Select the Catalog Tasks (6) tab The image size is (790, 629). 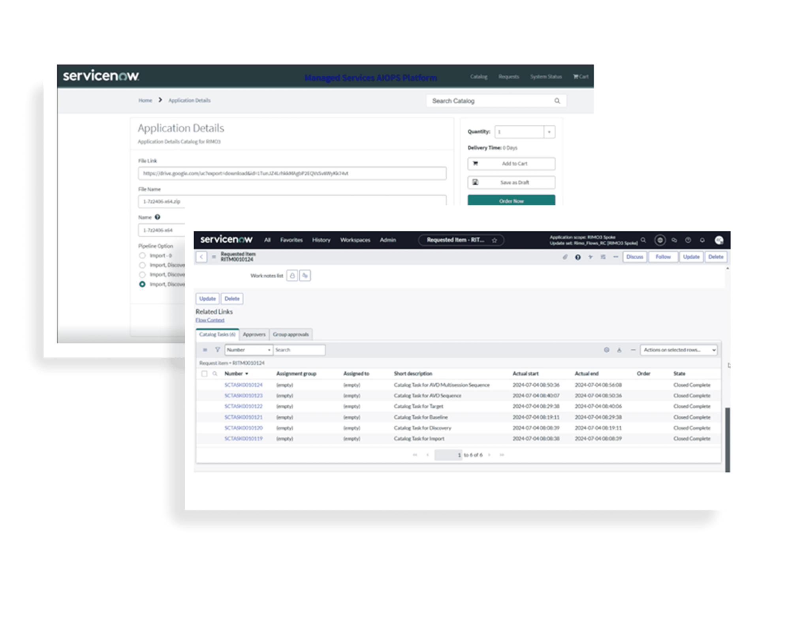tap(217, 334)
